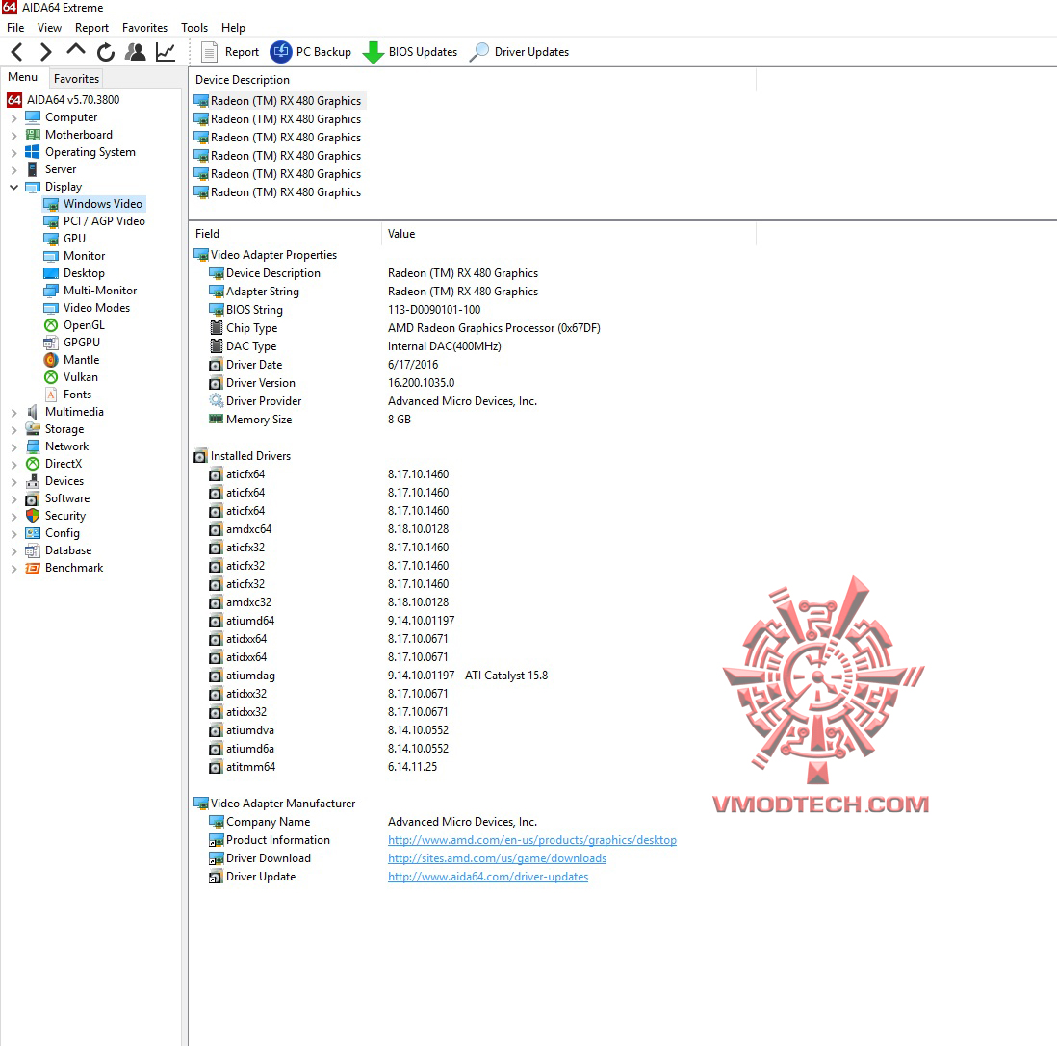Open the Mantle page
This screenshot has width=1057, height=1046.
(x=81, y=360)
